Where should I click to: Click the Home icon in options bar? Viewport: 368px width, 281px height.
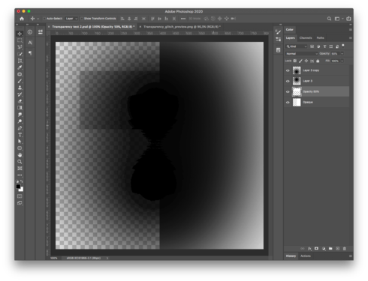pyautogui.click(x=22, y=19)
